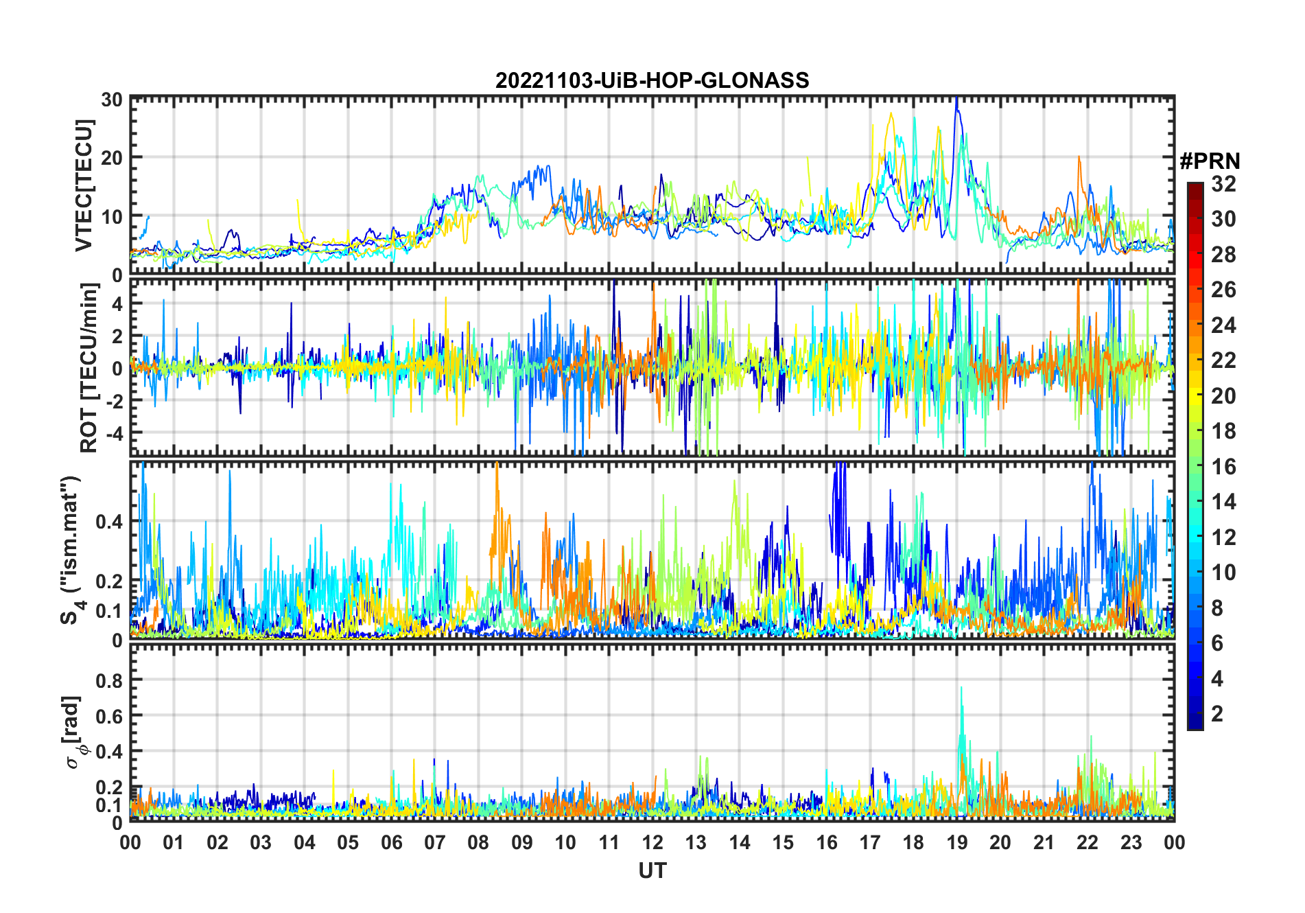1305x913 pixels.
Task: Click x-axis tick label 19
Action: tap(957, 842)
